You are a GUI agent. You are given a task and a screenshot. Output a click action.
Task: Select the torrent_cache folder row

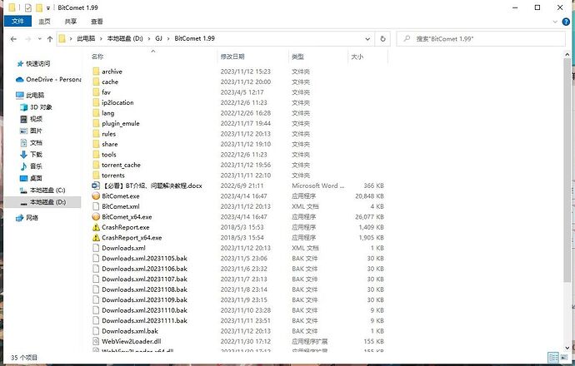pyautogui.click(x=238, y=165)
